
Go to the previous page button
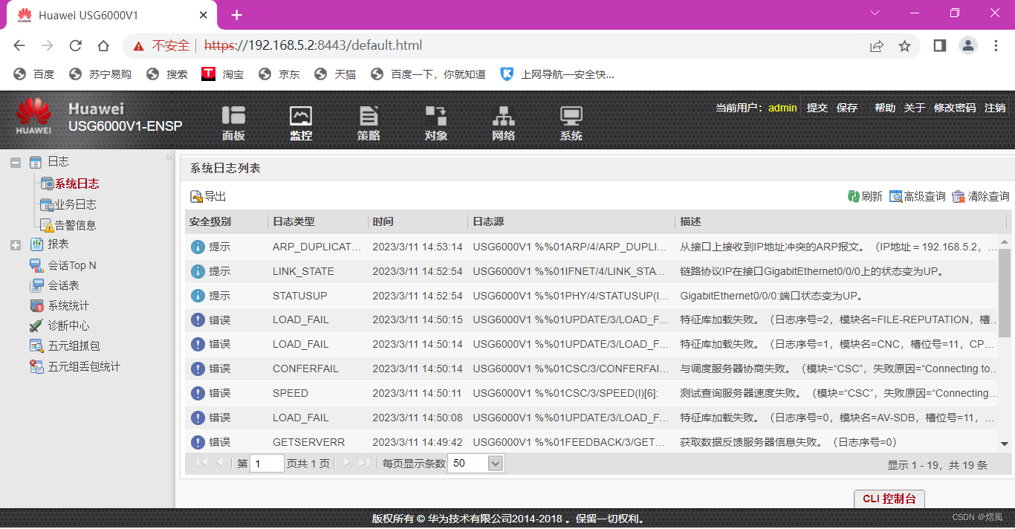point(220,463)
